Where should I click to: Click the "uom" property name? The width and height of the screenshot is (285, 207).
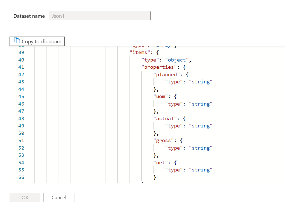coord(161,97)
